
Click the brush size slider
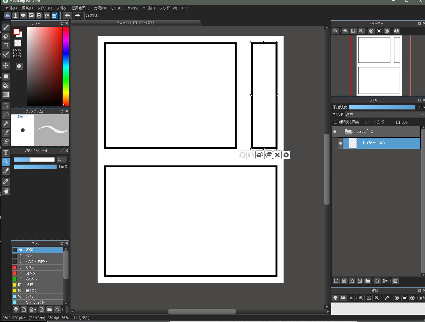point(34,160)
